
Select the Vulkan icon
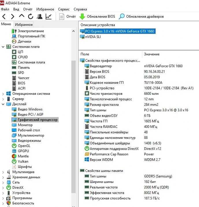pos(14,161)
